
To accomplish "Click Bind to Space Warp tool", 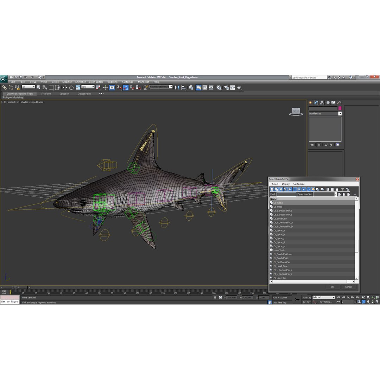I will coord(17,88).
